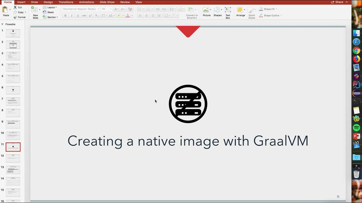
Task: Switch to the Transitions tab
Action: click(66, 2)
